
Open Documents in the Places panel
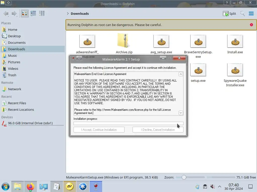point(32,42)
